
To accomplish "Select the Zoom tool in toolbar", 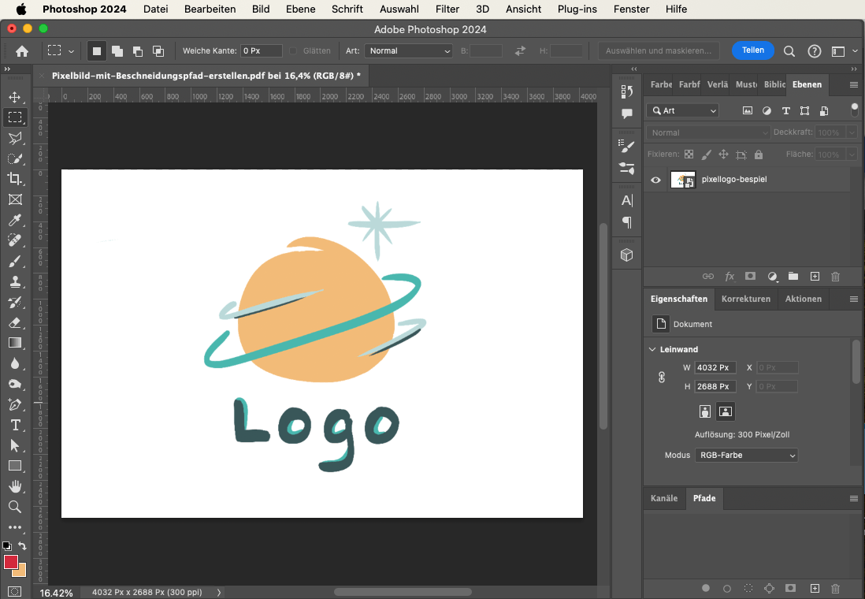I will (x=14, y=507).
